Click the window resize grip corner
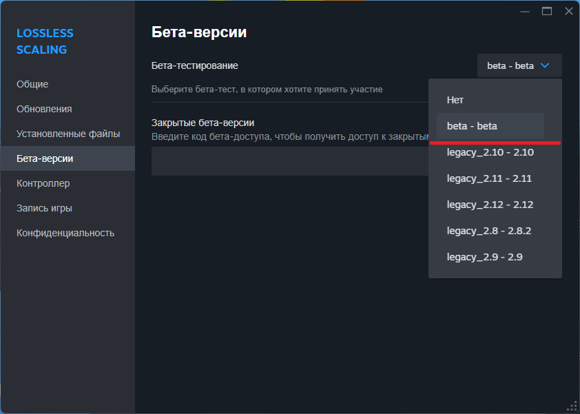 [572, 406]
